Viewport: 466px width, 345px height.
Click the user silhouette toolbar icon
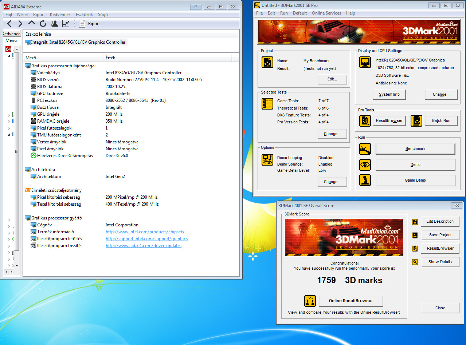(54, 24)
